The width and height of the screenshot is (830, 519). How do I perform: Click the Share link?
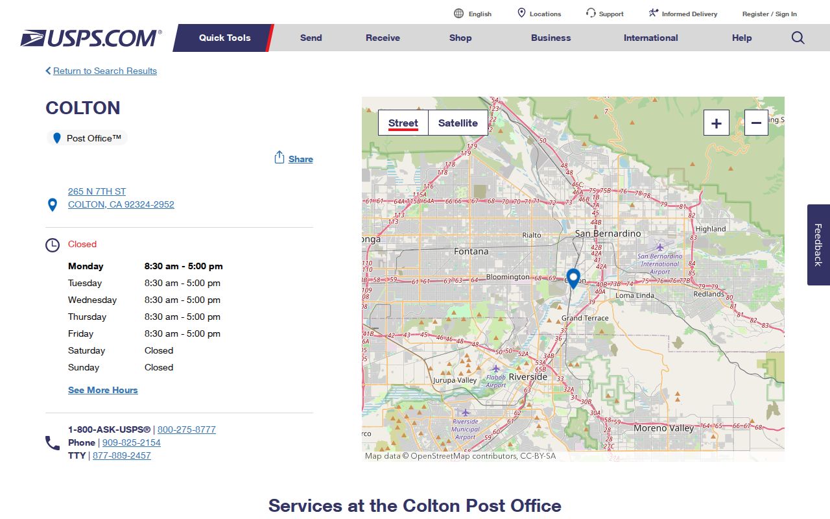coord(301,159)
